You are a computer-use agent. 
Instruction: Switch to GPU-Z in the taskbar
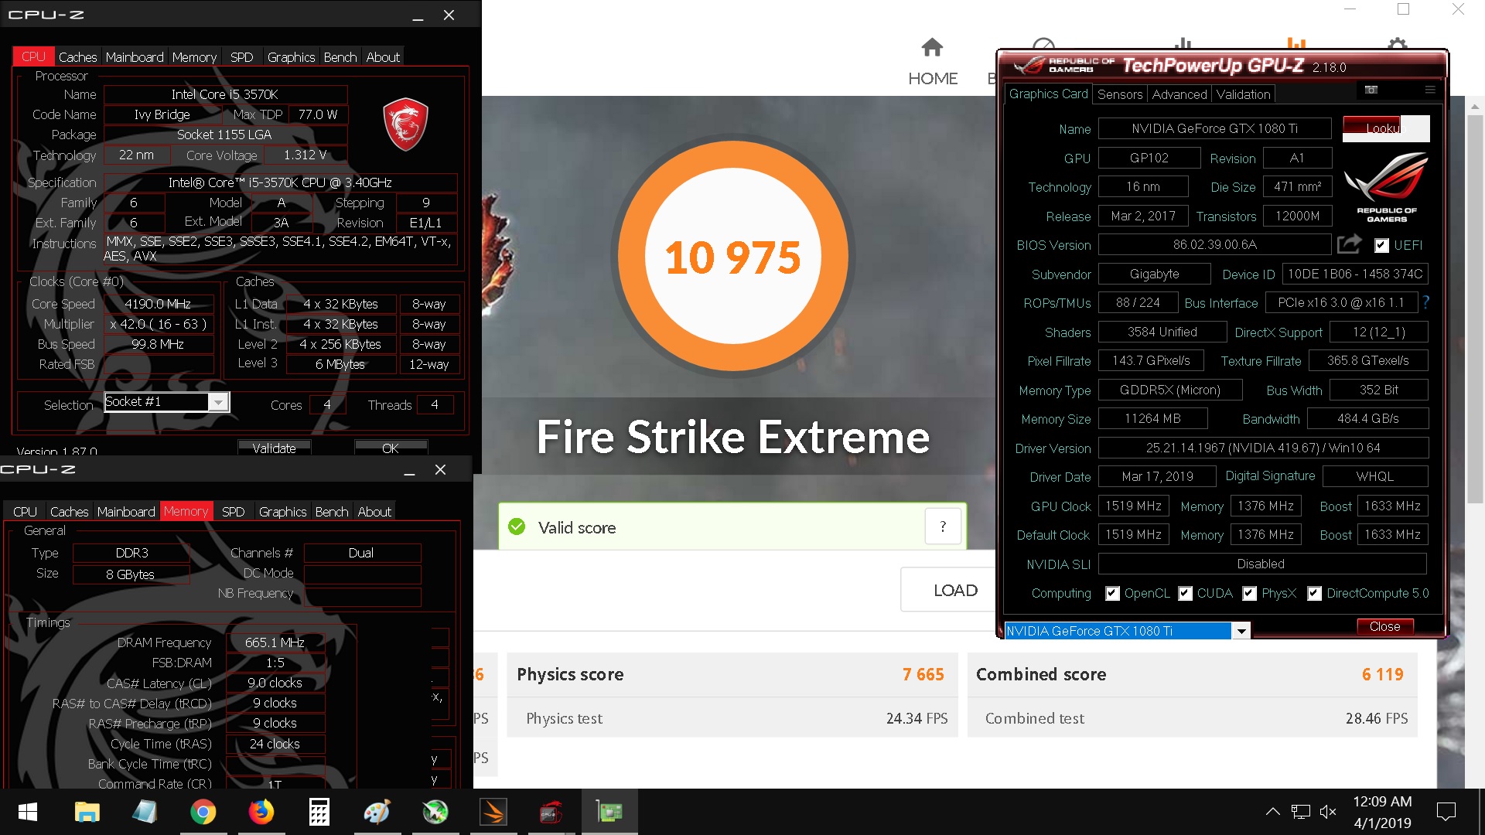tap(609, 812)
